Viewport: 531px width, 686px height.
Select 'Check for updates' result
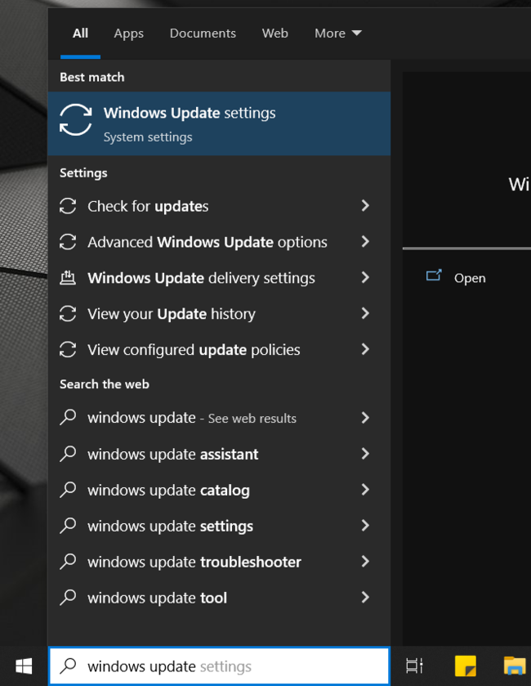(x=219, y=206)
